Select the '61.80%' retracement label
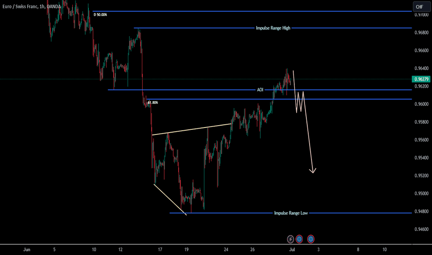Image resolution: width=432 pixels, height=255 pixels. 152,102
